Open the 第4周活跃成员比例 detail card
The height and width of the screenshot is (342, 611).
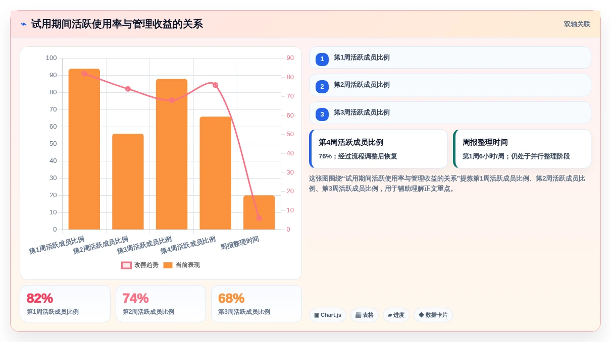[378, 149]
